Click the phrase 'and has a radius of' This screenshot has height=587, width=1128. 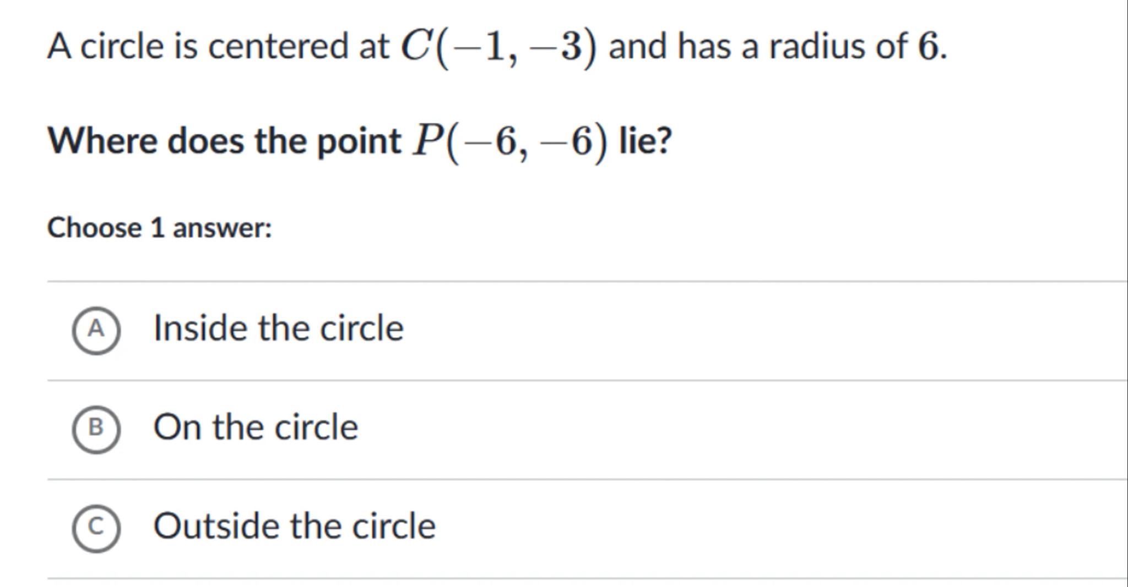coord(757,46)
